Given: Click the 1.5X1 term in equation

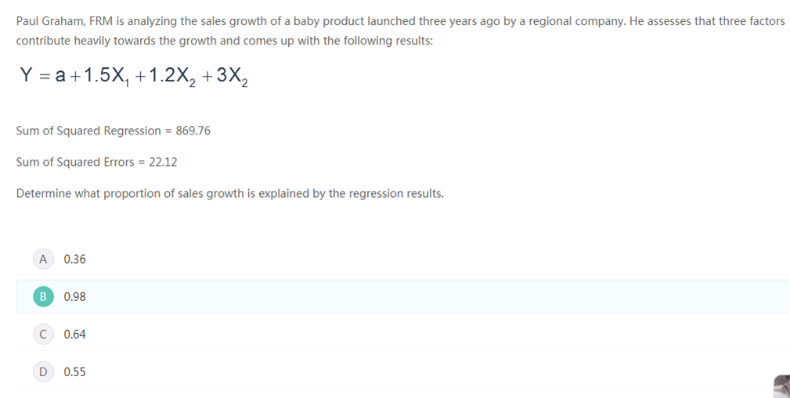Looking at the screenshot, I should pyautogui.click(x=106, y=77).
